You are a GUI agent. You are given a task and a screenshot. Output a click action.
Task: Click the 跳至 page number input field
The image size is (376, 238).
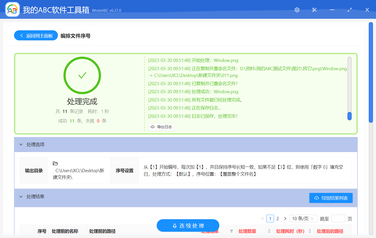click(x=338, y=218)
